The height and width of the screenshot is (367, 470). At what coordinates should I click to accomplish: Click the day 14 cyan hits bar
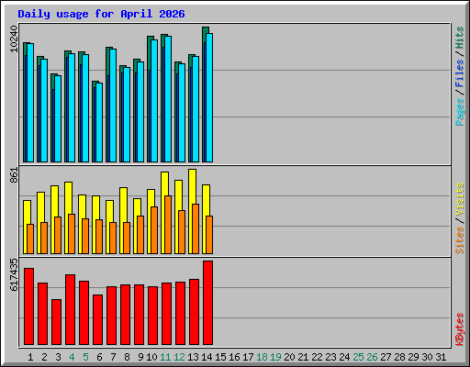(x=209, y=97)
